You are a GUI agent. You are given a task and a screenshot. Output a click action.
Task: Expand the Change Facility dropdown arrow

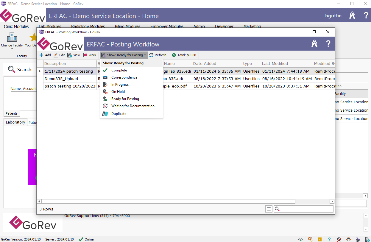point(12,49)
